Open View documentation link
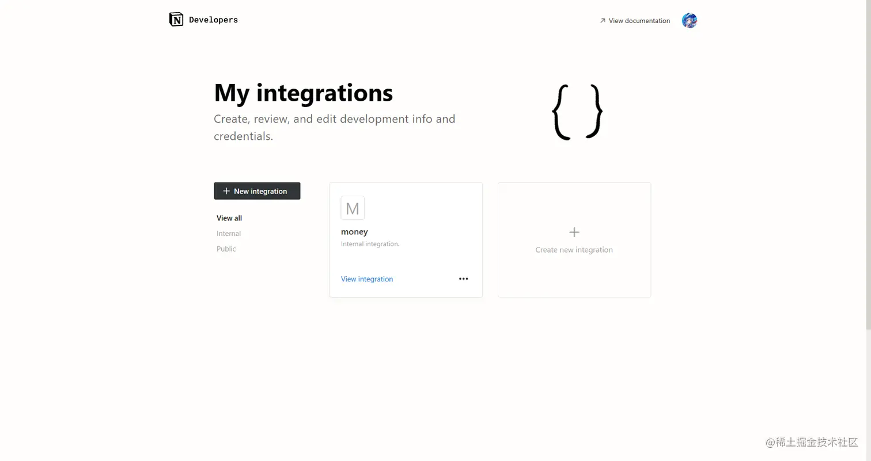The height and width of the screenshot is (461, 871). pyautogui.click(x=635, y=21)
